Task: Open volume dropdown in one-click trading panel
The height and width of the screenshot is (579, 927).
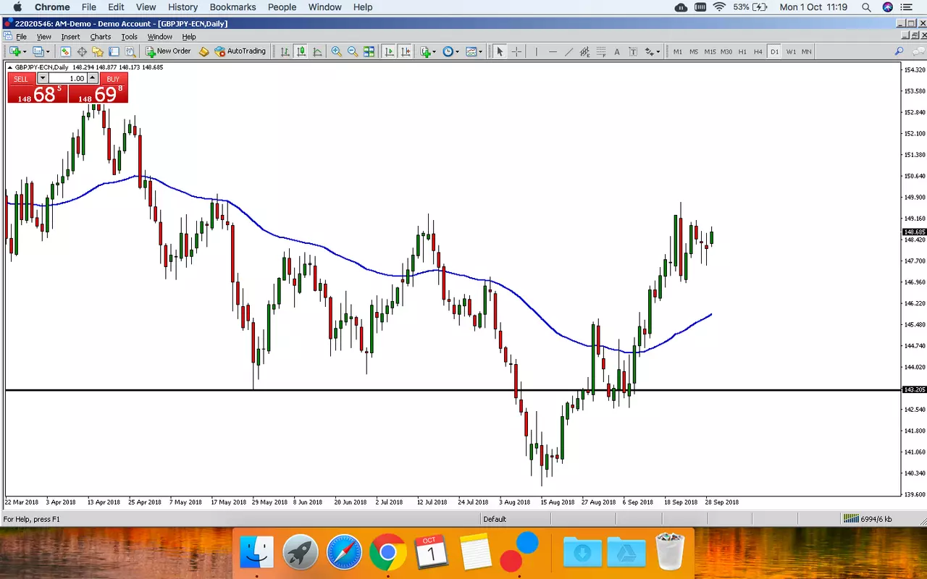Action: coord(42,78)
